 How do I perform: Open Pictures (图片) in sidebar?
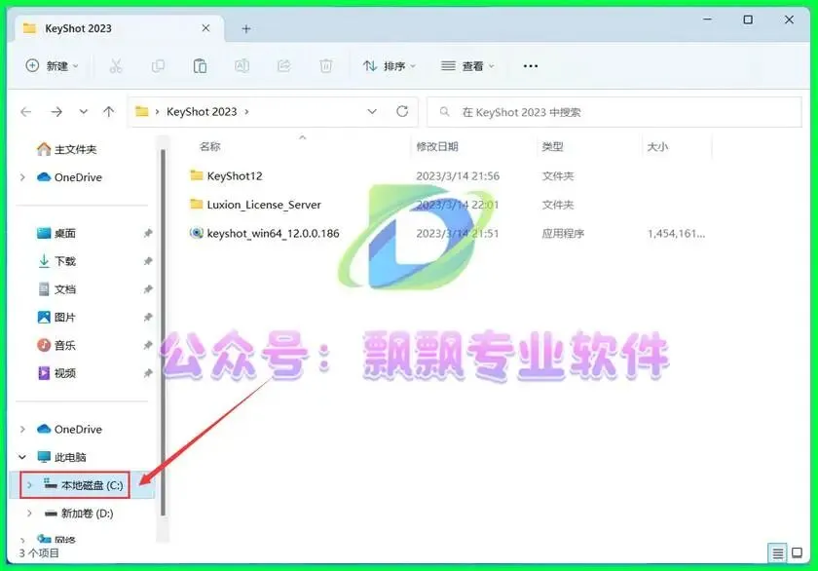click(56, 318)
